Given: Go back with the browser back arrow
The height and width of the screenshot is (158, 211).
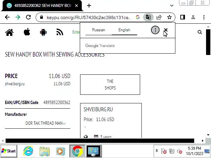Looking at the screenshot, I should tap(7, 17).
